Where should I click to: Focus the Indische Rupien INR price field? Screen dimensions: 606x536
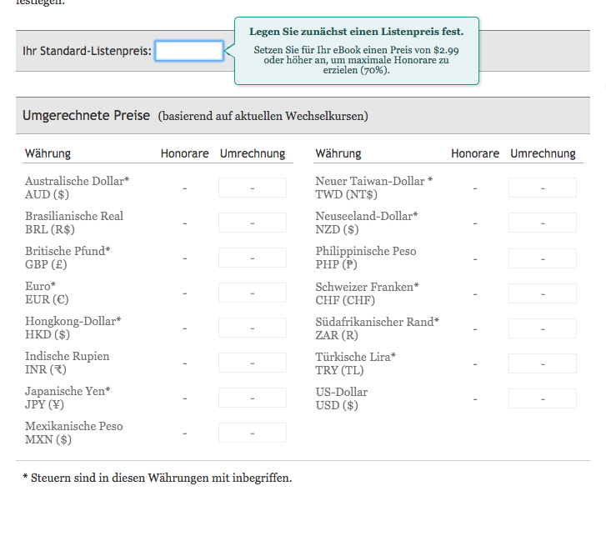click(252, 363)
